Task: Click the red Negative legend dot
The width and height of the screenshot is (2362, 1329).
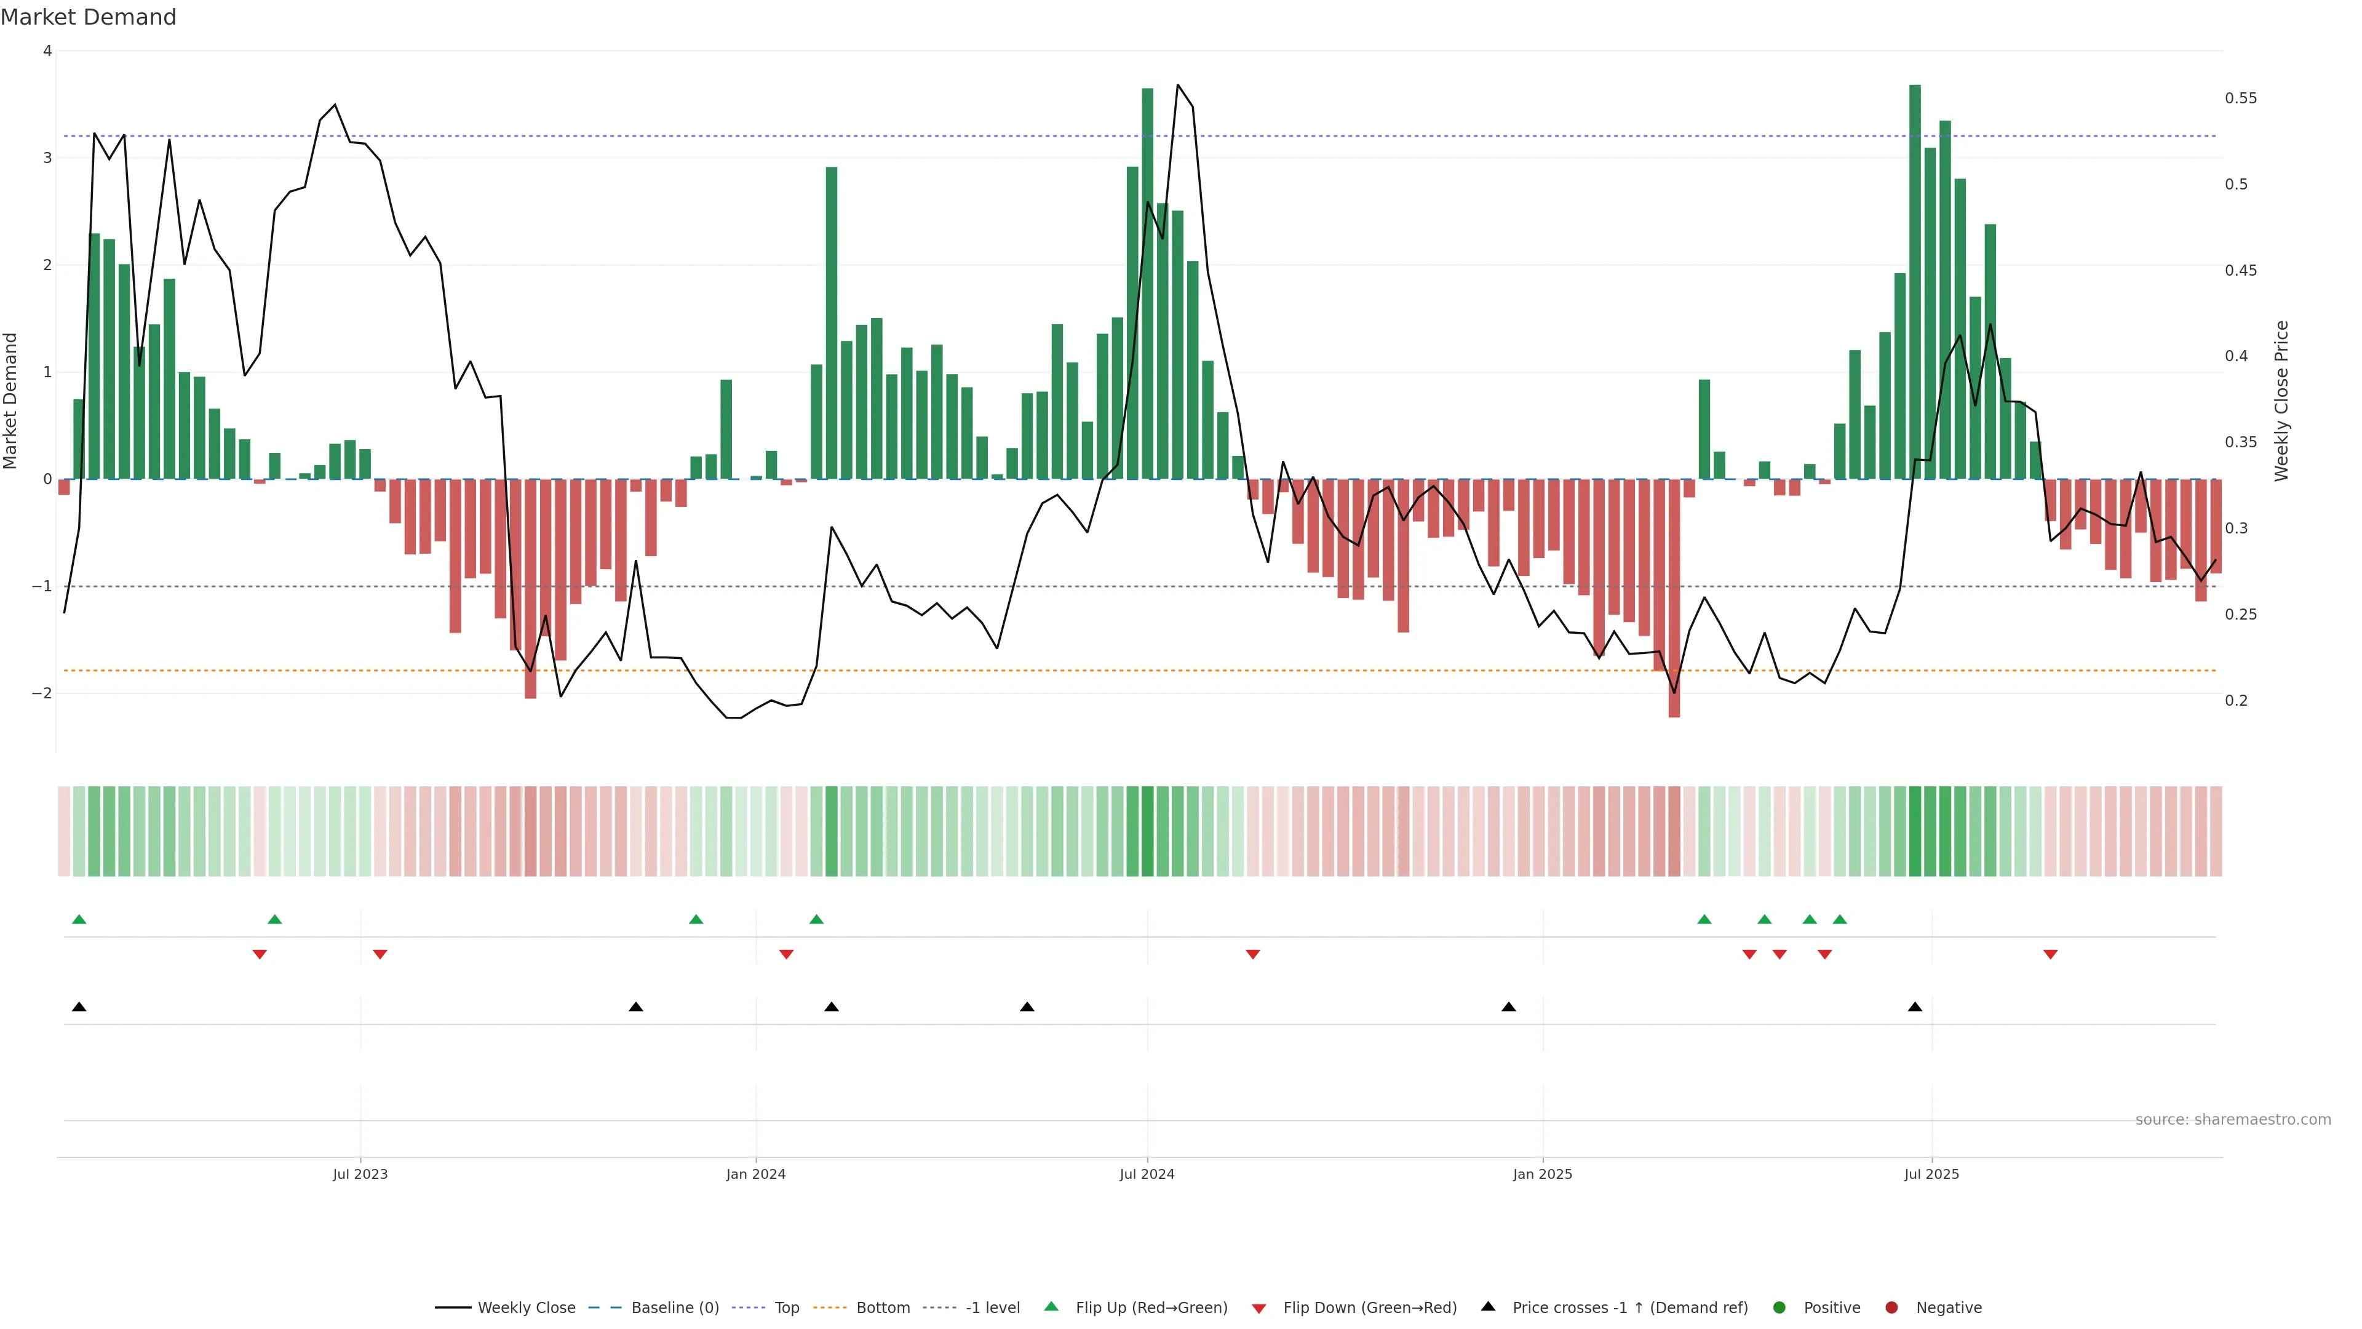Action: (1891, 1308)
